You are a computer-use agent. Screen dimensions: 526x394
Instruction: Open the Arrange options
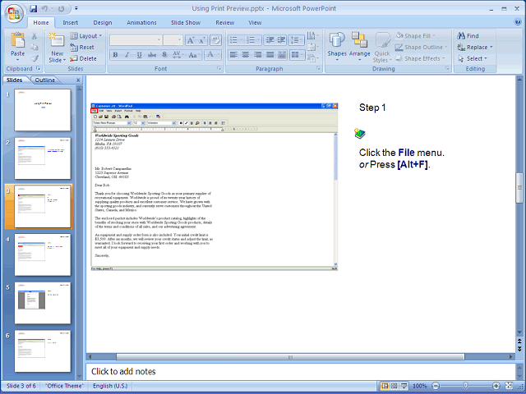[360, 47]
